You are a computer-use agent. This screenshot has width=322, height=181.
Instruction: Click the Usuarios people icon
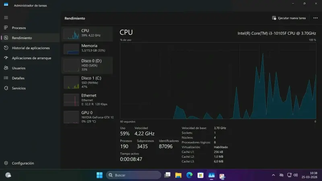[x=6, y=68]
